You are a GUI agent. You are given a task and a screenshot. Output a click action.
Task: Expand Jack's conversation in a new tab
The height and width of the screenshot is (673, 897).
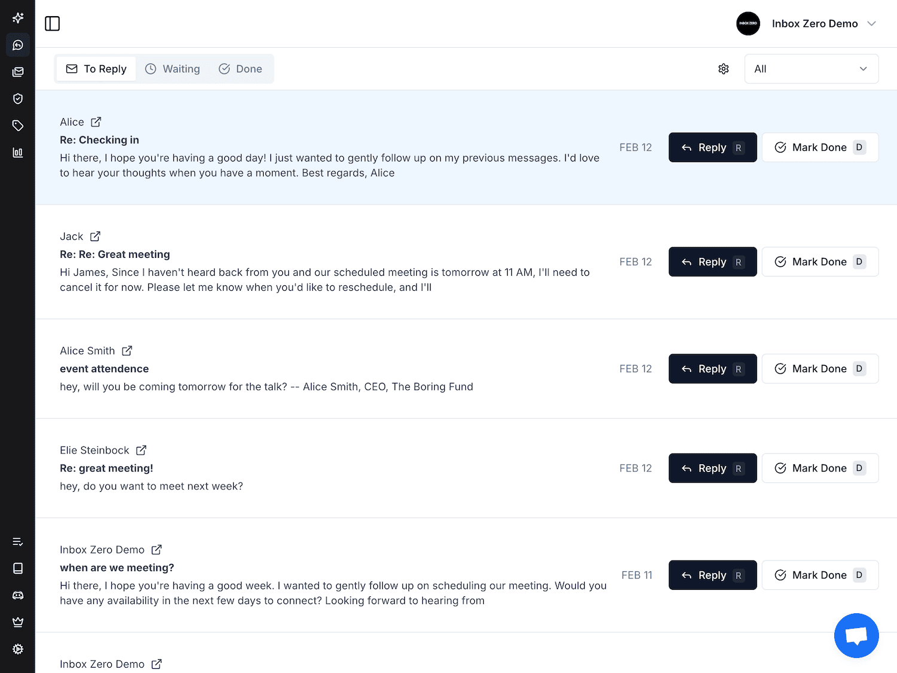[x=96, y=236]
